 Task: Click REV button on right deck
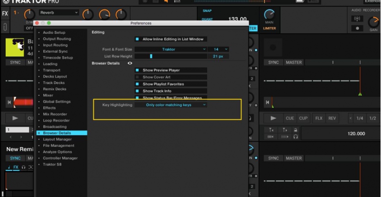pyautogui.click(x=332, y=118)
